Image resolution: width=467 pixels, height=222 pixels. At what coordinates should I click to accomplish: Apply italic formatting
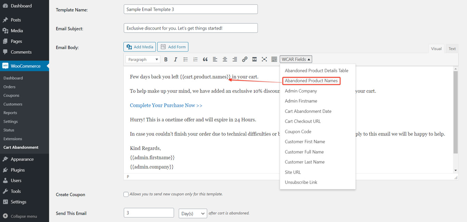click(176, 59)
